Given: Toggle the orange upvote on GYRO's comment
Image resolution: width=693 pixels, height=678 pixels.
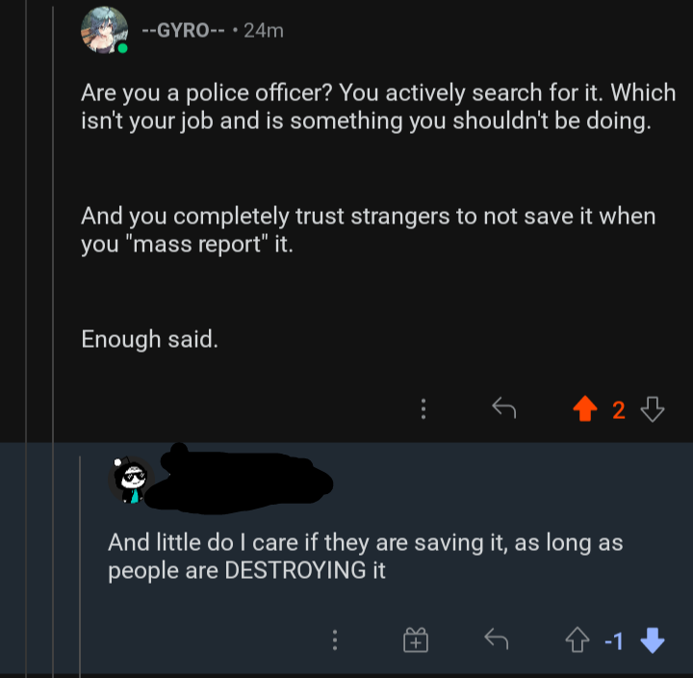Looking at the screenshot, I should pos(583,410).
